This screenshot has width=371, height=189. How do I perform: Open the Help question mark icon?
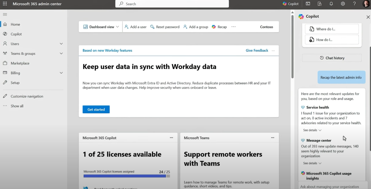point(354,4)
